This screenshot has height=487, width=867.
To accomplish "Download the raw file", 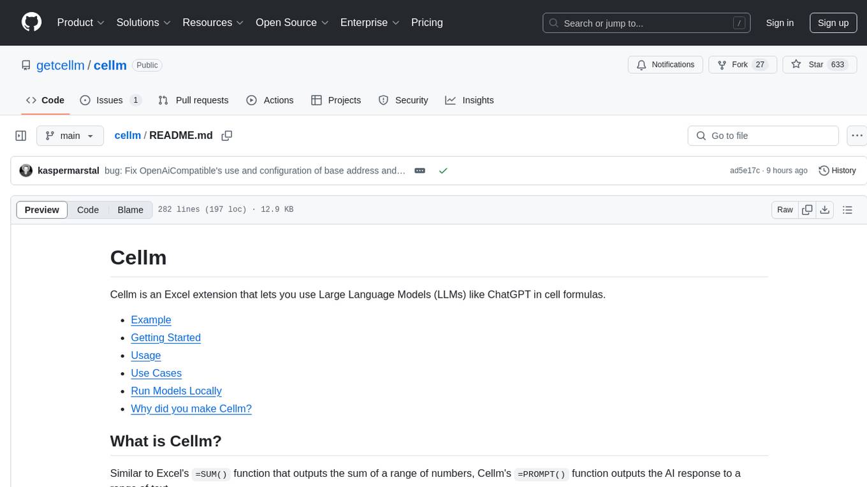I will click(x=825, y=210).
